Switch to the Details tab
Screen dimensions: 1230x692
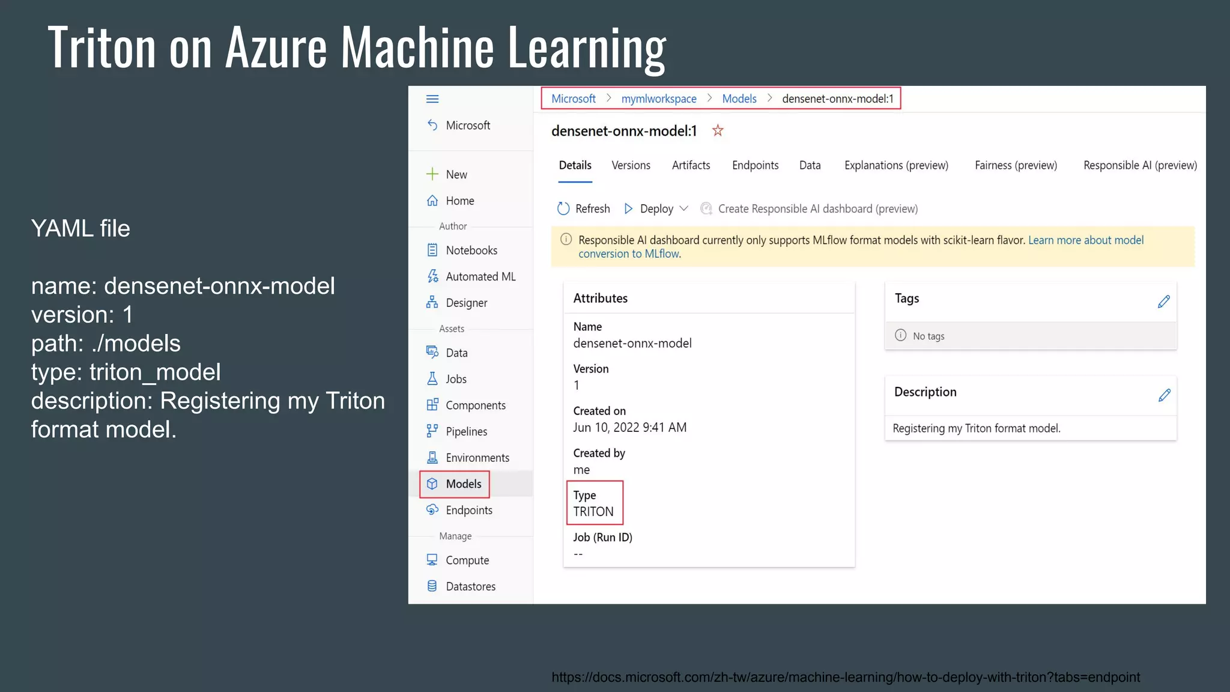pos(575,165)
